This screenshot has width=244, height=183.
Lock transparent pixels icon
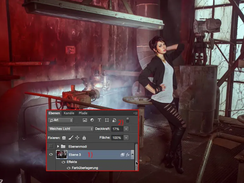64,138
